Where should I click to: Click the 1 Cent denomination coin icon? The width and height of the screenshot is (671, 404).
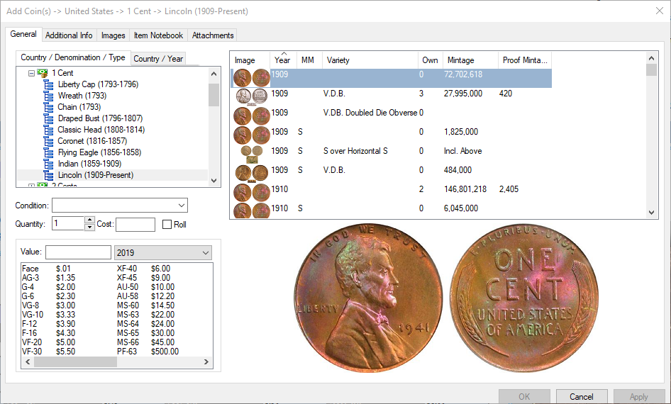point(43,73)
